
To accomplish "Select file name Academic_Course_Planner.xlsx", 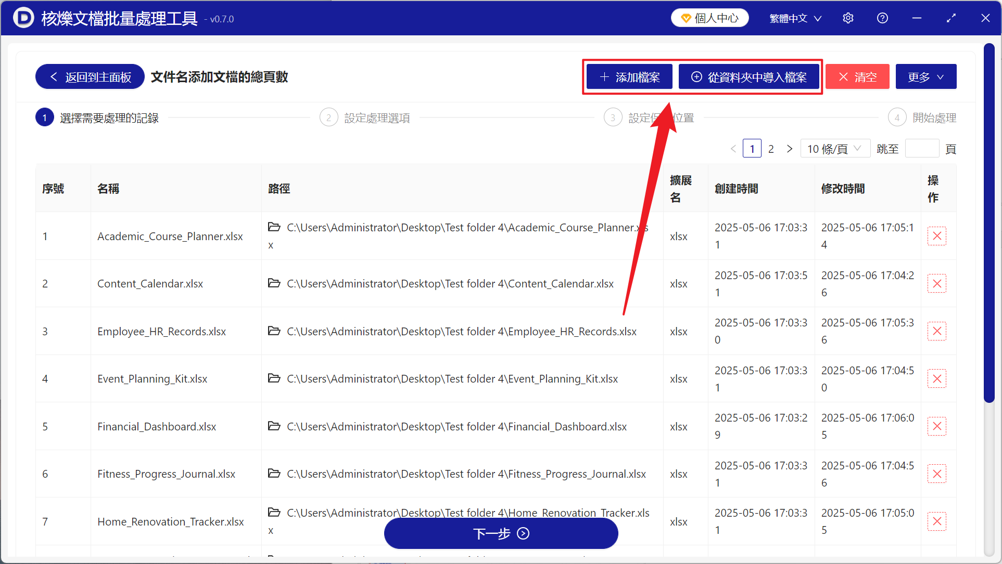I will tap(170, 237).
